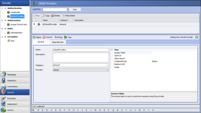Open Administrators under Roles
Viewport: 201px width, 113px height.
(x=16, y=33)
